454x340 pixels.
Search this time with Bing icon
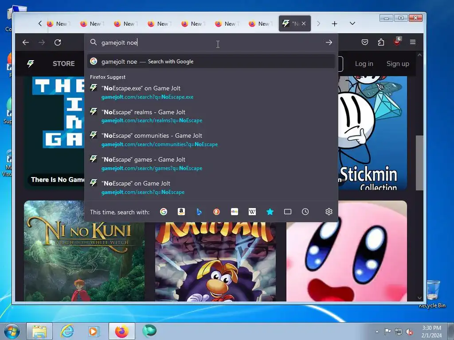199,212
